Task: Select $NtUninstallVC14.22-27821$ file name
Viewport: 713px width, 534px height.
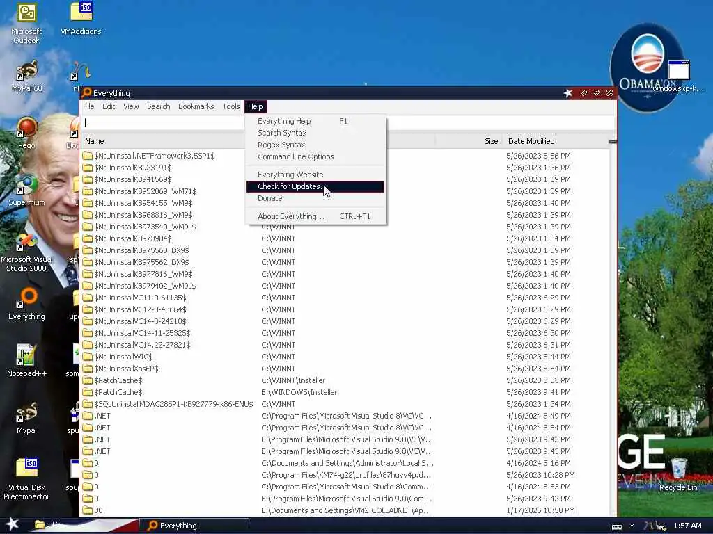Action: click(142, 345)
